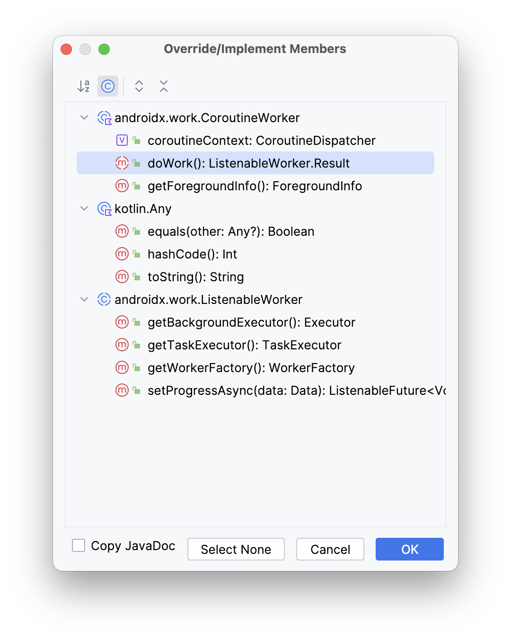Click the class icon beside androidx.work.ListenableWorker
511x641 pixels.
point(104,299)
